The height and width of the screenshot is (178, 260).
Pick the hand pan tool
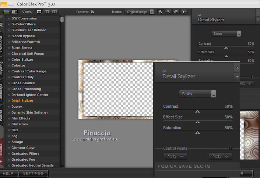tap(175, 12)
